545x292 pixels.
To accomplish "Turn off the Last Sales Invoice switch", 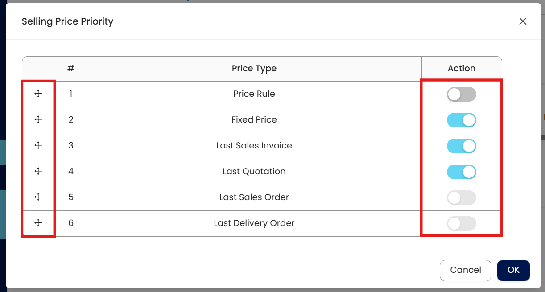I will tap(461, 146).
